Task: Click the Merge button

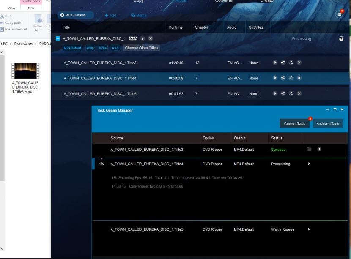Action: click(139, 16)
